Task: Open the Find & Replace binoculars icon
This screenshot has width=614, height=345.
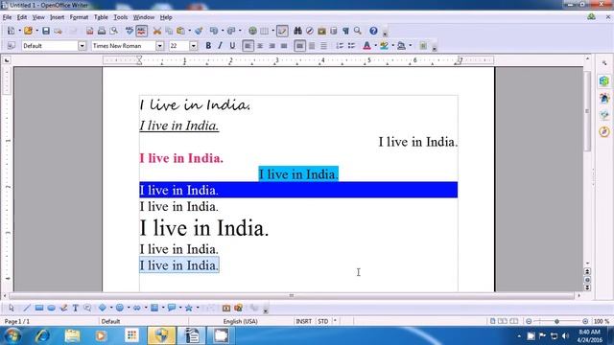Action: (x=297, y=31)
